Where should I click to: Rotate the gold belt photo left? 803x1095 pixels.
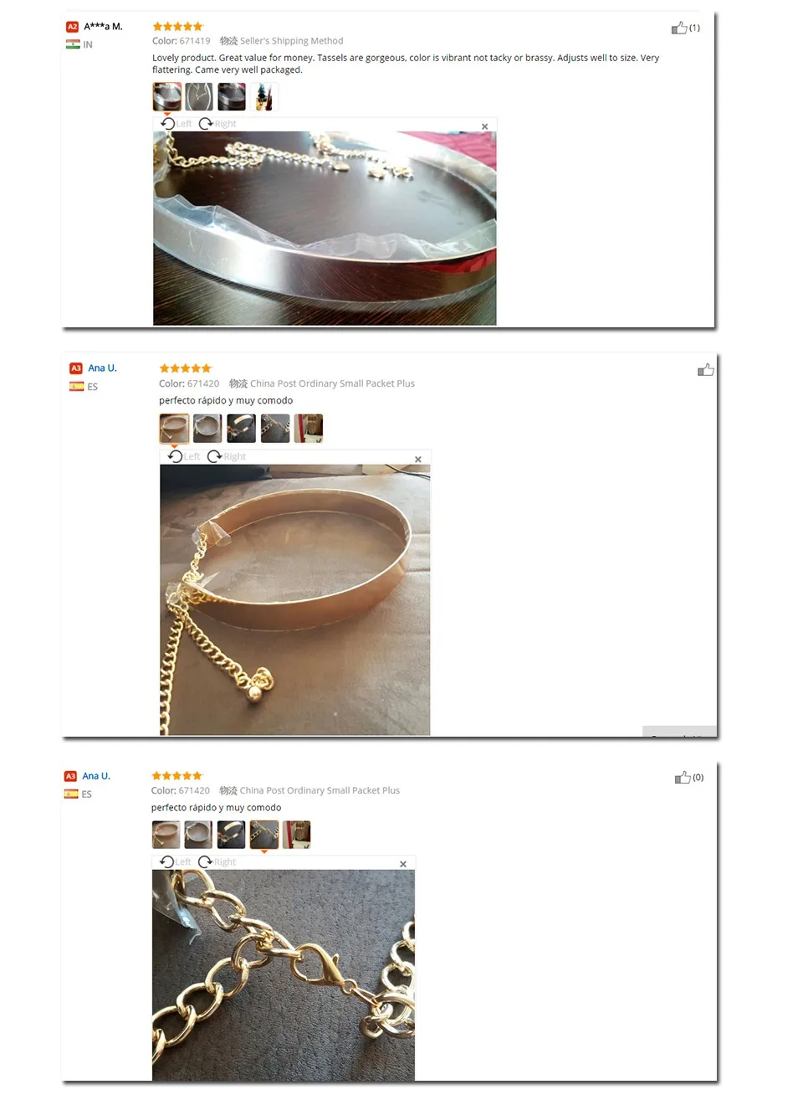pyautogui.click(x=184, y=456)
